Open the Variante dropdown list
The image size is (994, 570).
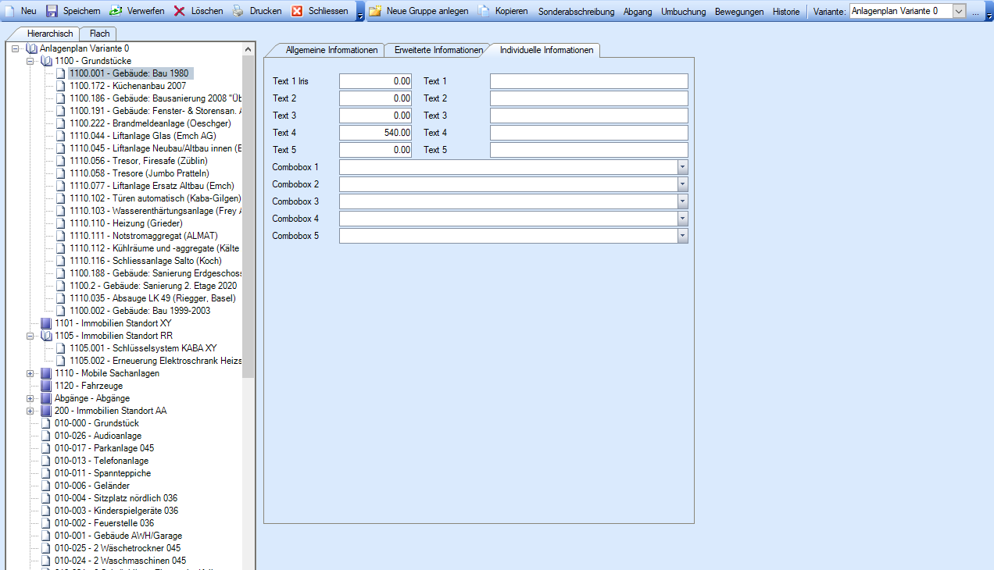pos(959,11)
